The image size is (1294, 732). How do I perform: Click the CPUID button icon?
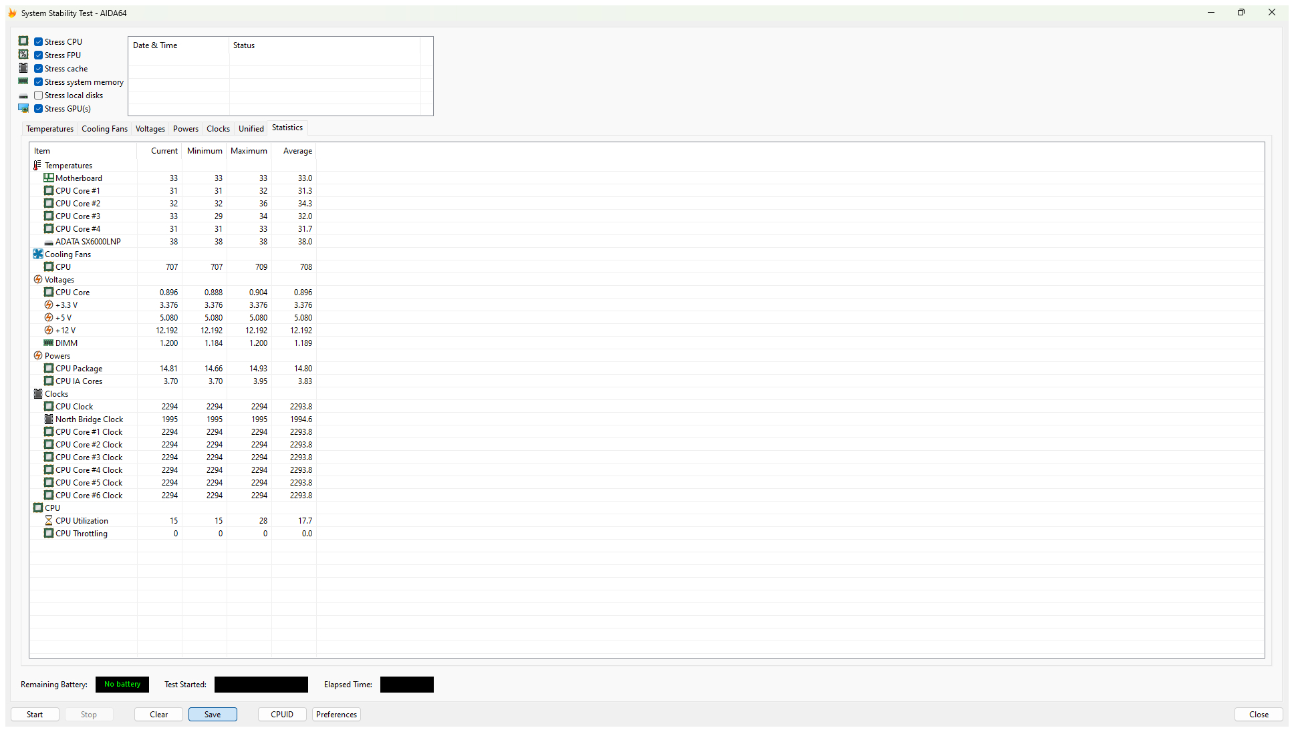[282, 714]
